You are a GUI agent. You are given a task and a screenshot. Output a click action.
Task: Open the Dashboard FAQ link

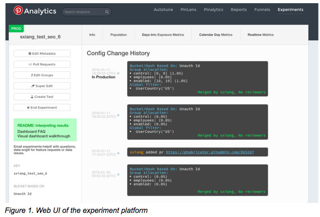[x=31, y=131]
